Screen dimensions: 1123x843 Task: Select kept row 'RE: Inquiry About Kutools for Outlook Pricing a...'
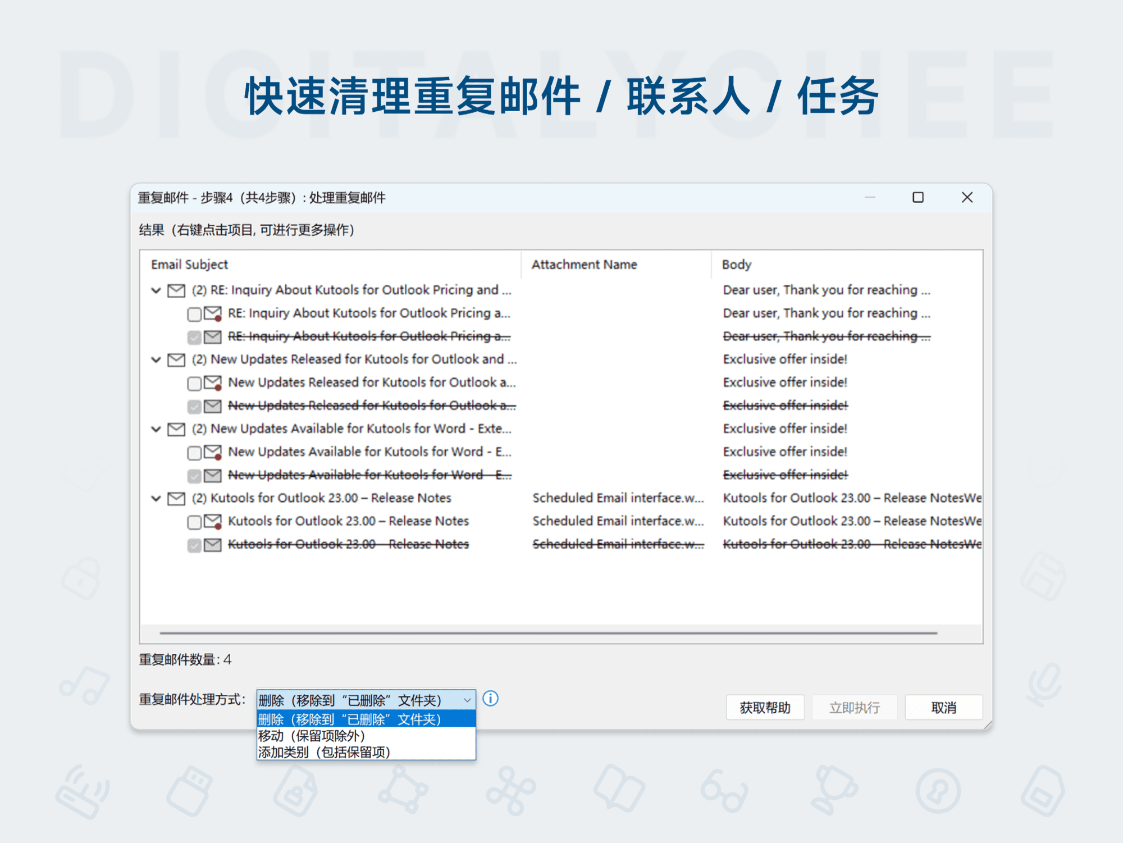(x=369, y=313)
